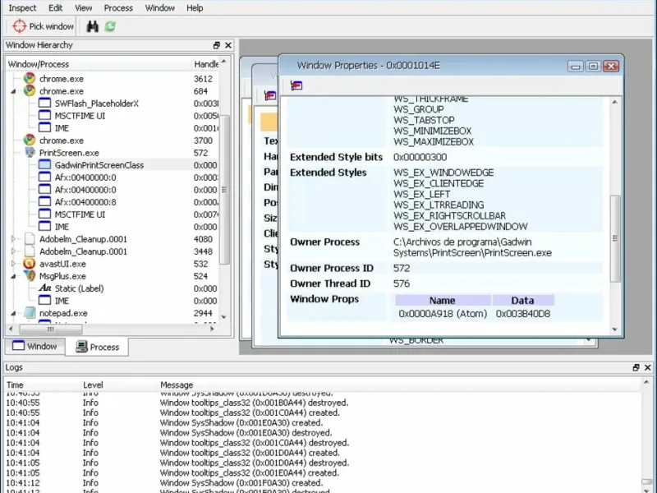
Task: Click the Logs panel scroll up arrow
Action: pos(646,382)
